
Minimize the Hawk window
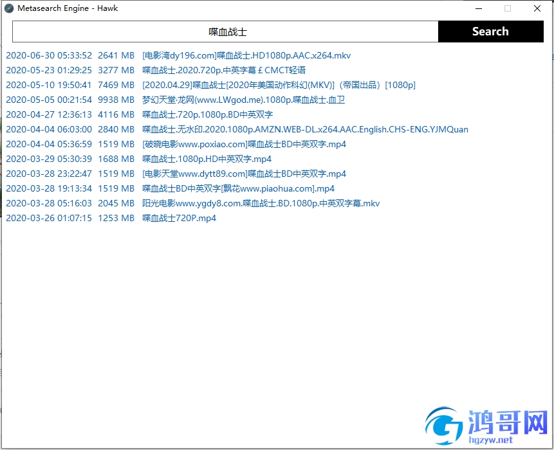tap(479, 8)
